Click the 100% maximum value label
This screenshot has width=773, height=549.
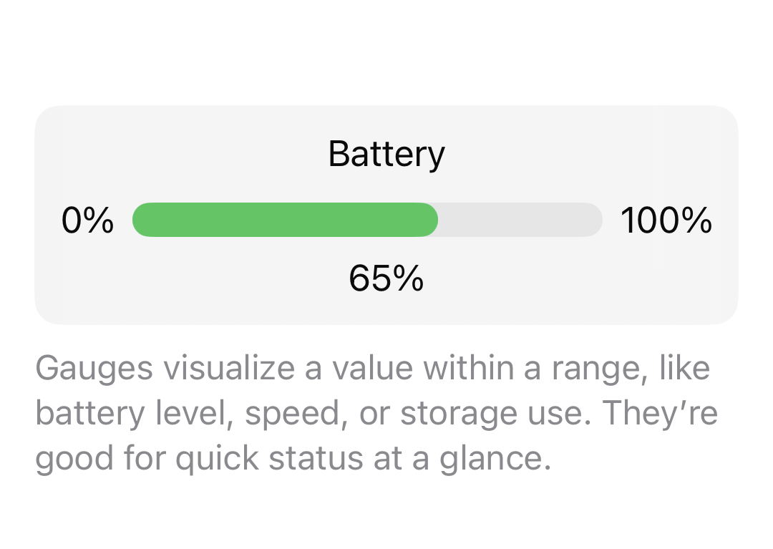(666, 220)
